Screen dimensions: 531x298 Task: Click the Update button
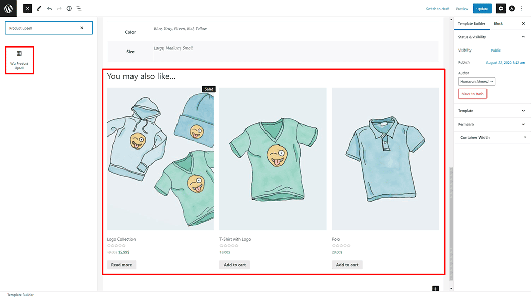tap(482, 8)
